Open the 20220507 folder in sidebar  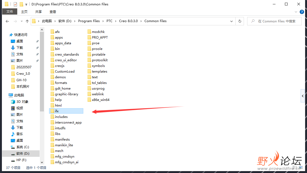pyautogui.click(x=24, y=67)
